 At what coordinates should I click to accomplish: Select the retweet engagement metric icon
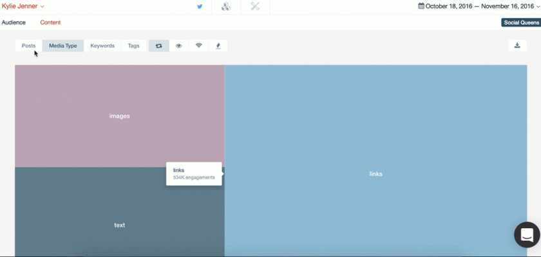tap(158, 46)
